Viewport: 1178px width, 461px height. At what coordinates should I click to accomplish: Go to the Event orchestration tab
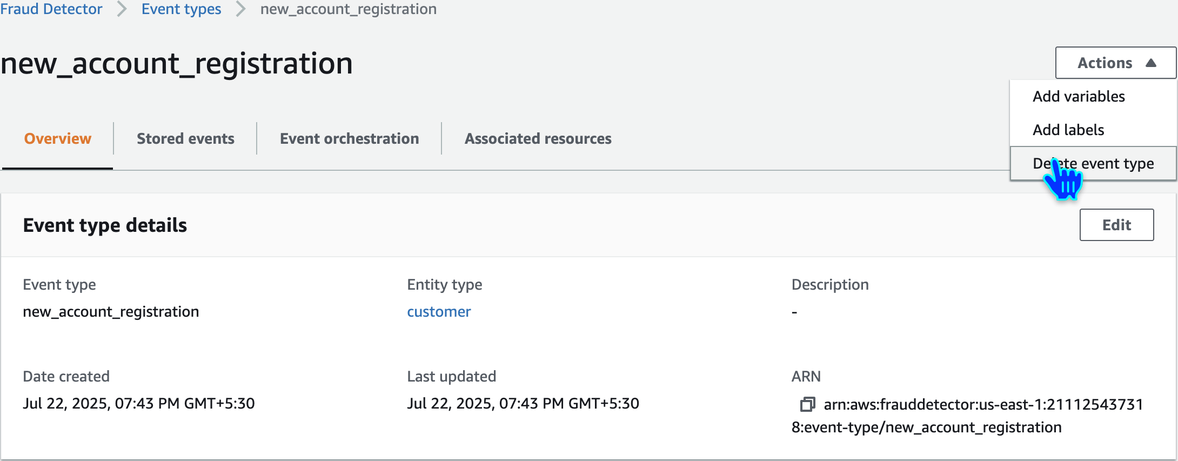[349, 139]
